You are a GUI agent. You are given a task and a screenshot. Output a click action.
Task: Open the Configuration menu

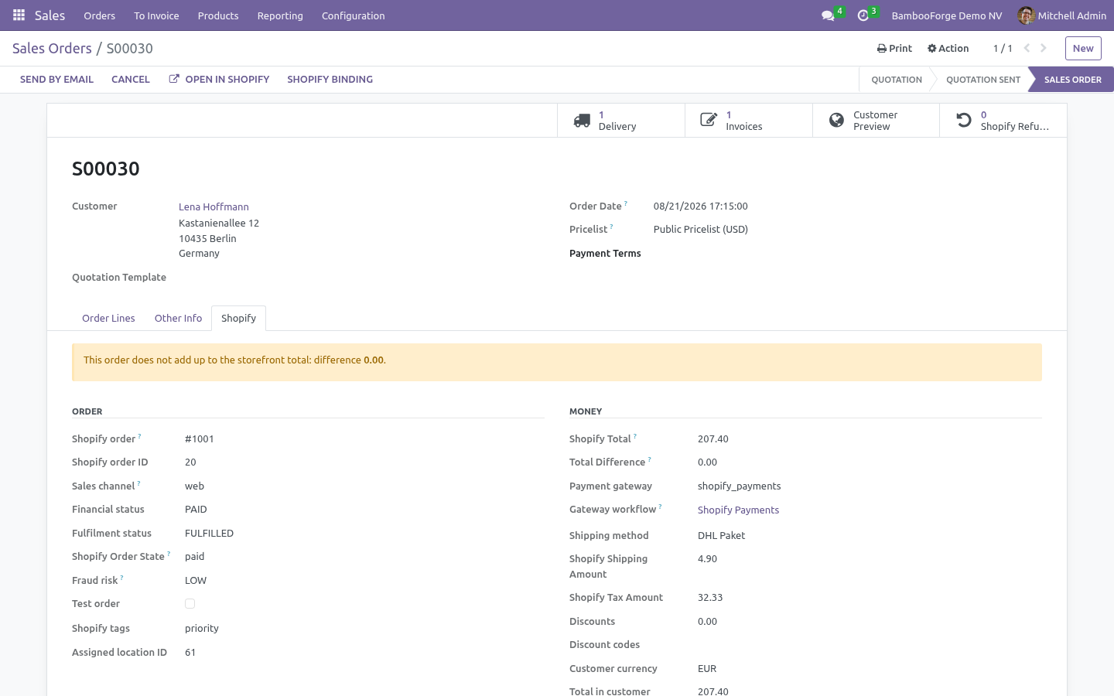[x=353, y=15]
